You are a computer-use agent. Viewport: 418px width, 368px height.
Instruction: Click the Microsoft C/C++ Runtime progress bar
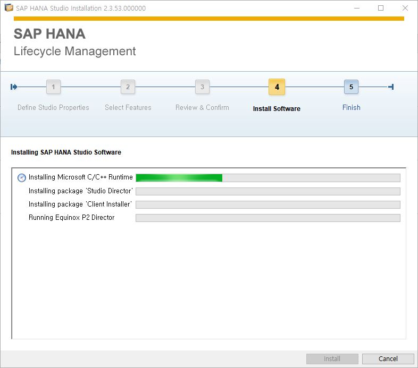268,178
